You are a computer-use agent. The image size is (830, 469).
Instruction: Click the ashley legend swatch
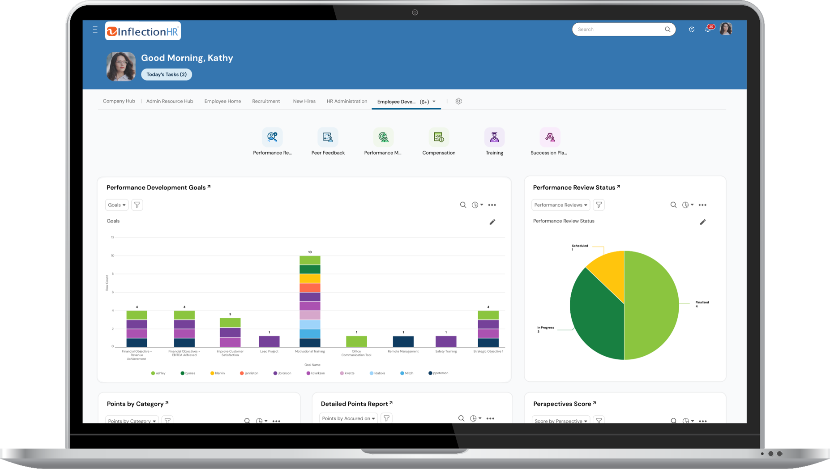tap(153, 373)
